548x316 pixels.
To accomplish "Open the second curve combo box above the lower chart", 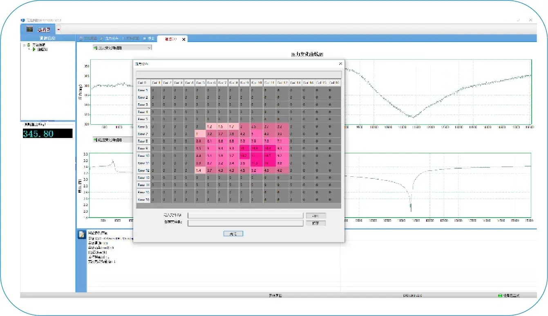I will coord(113,140).
